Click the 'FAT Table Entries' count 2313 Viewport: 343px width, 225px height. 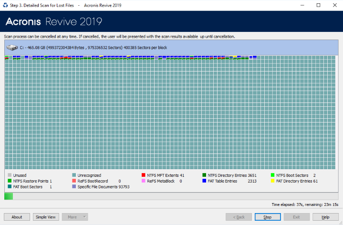click(x=252, y=181)
